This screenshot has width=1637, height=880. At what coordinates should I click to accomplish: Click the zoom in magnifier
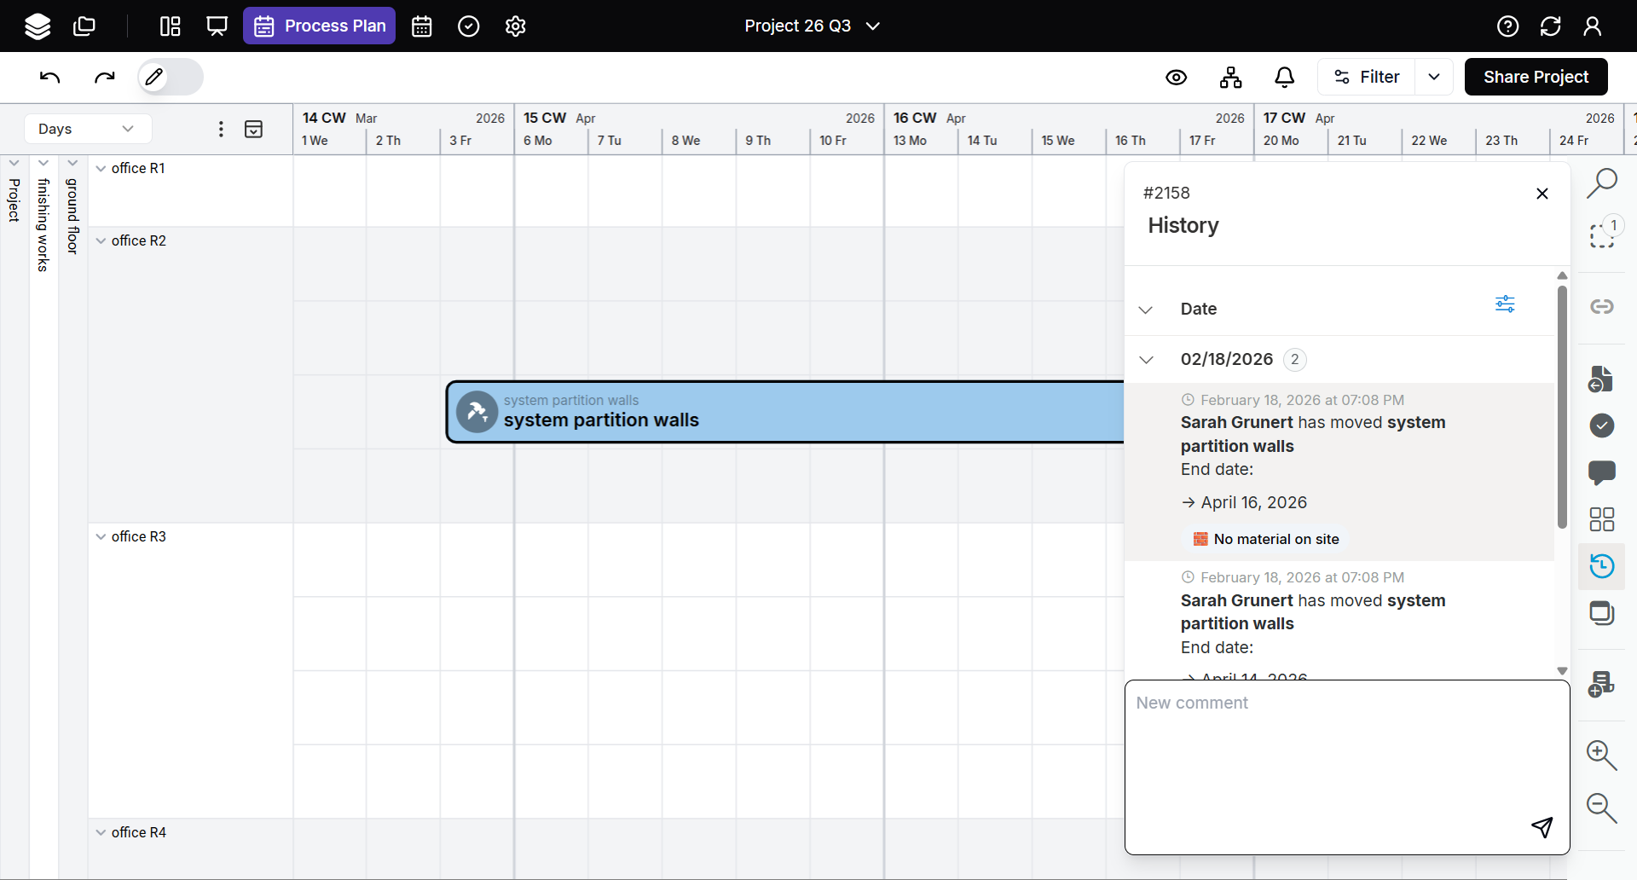pyautogui.click(x=1601, y=755)
